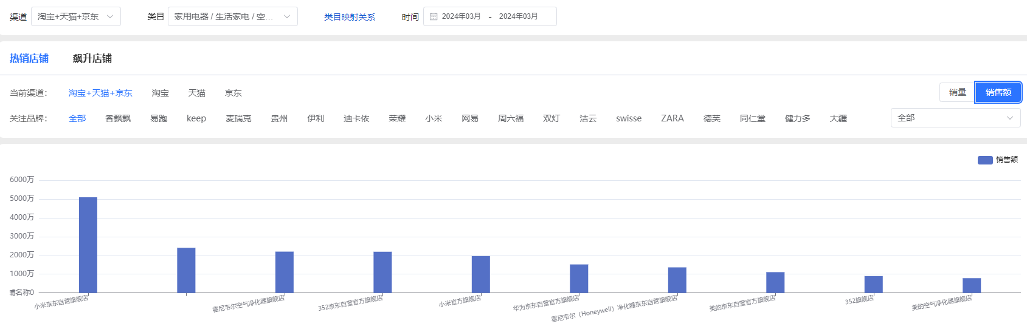This screenshot has width=1027, height=332.
Task: Open the 全部 dropdown beside the brand list
Action: [956, 118]
